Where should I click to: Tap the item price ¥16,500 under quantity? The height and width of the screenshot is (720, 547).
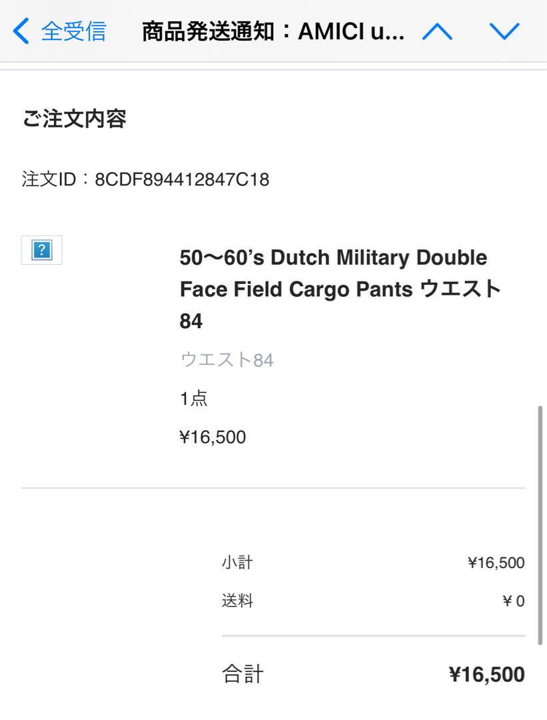pyautogui.click(x=213, y=437)
